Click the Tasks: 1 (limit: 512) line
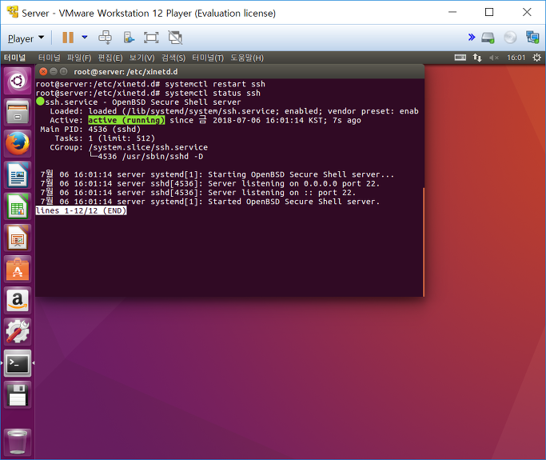546x460 pixels. pyautogui.click(x=105, y=138)
